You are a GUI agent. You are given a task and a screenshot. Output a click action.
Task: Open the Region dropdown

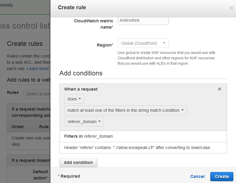[143, 43]
